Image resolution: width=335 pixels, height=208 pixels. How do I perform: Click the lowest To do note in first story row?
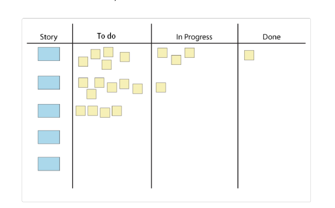(107, 64)
